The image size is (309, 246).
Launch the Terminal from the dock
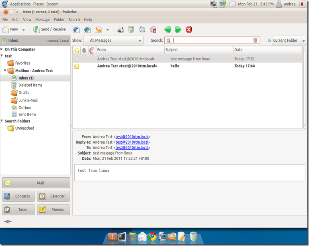pos(122,236)
